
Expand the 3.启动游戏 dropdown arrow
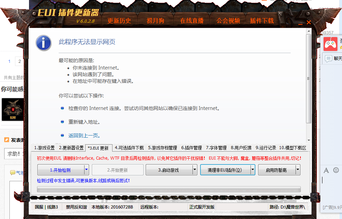195,170
